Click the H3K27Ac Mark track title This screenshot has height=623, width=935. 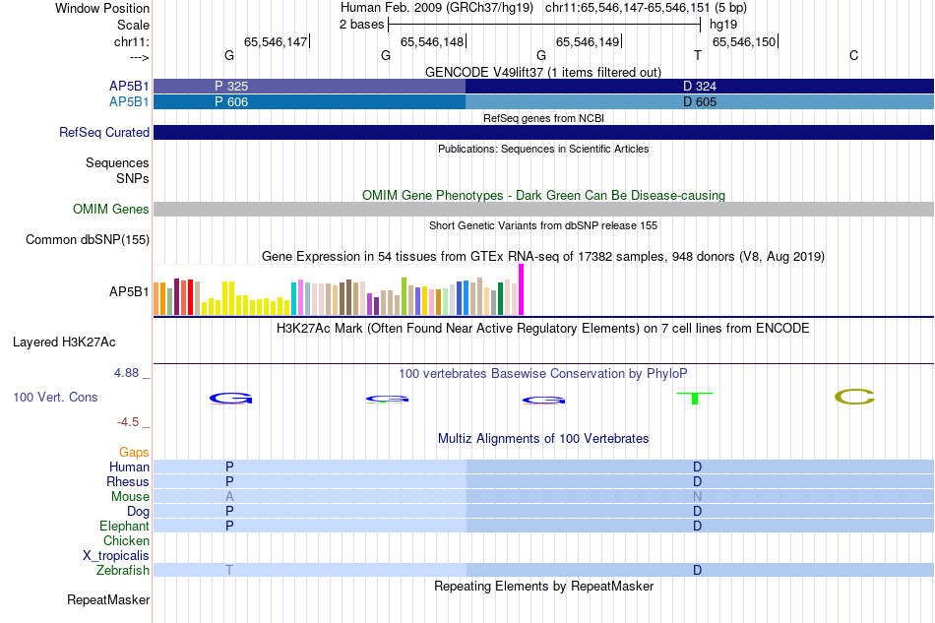coord(542,328)
